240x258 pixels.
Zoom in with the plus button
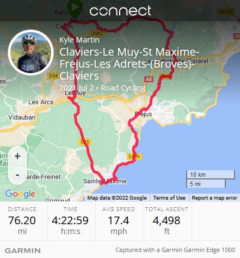17,156
